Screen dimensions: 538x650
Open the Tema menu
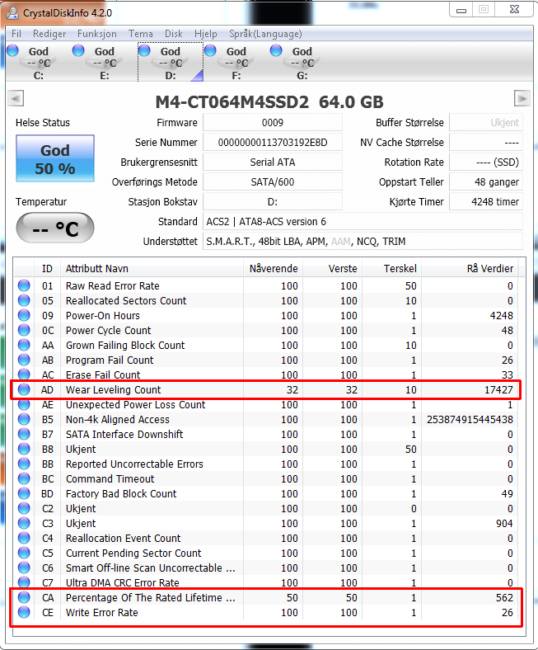tap(140, 34)
